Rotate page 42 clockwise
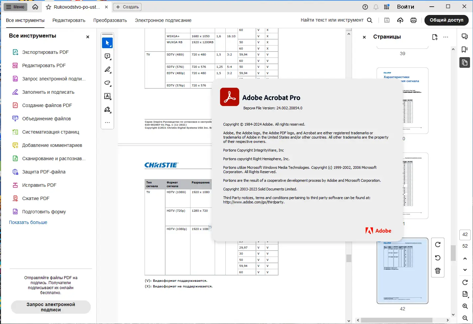This screenshot has width=473, height=324. tap(437, 244)
